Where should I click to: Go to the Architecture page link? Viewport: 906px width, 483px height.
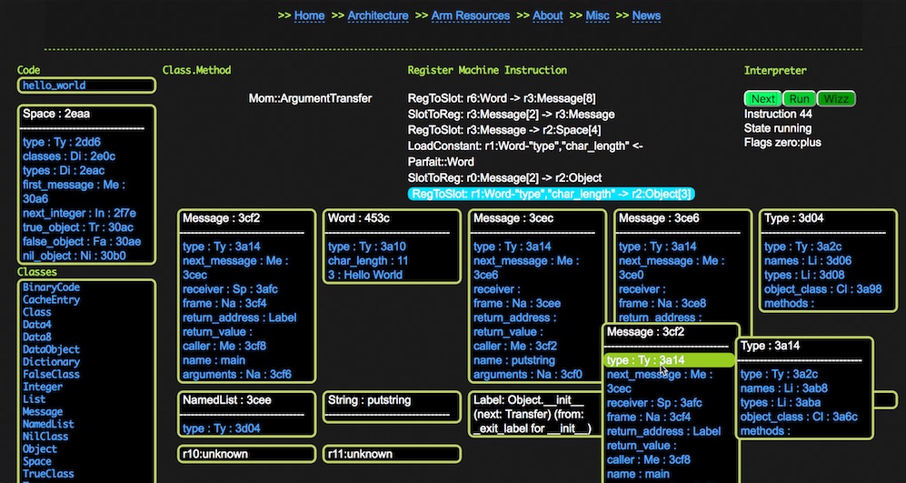377,15
